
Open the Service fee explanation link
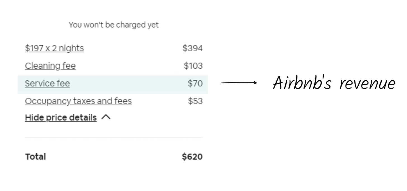pyautogui.click(x=47, y=83)
